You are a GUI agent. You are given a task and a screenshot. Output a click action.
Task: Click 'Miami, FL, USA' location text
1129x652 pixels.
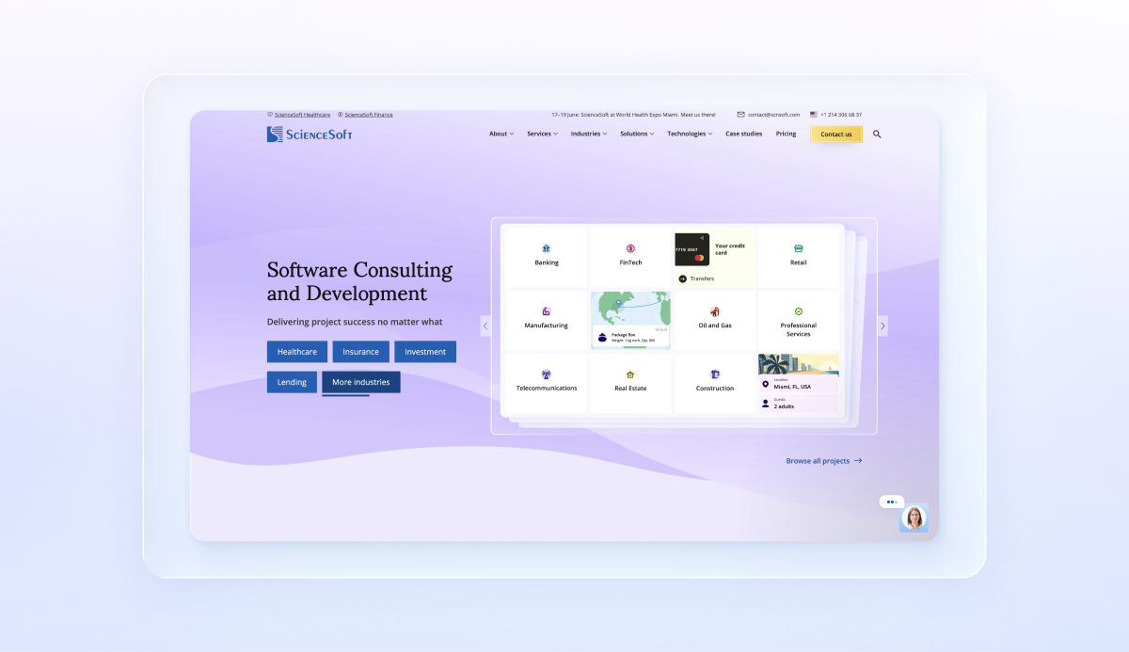click(792, 387)
